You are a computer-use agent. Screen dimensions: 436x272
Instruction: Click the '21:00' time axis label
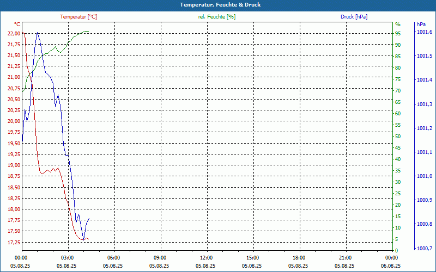(346, 258)
